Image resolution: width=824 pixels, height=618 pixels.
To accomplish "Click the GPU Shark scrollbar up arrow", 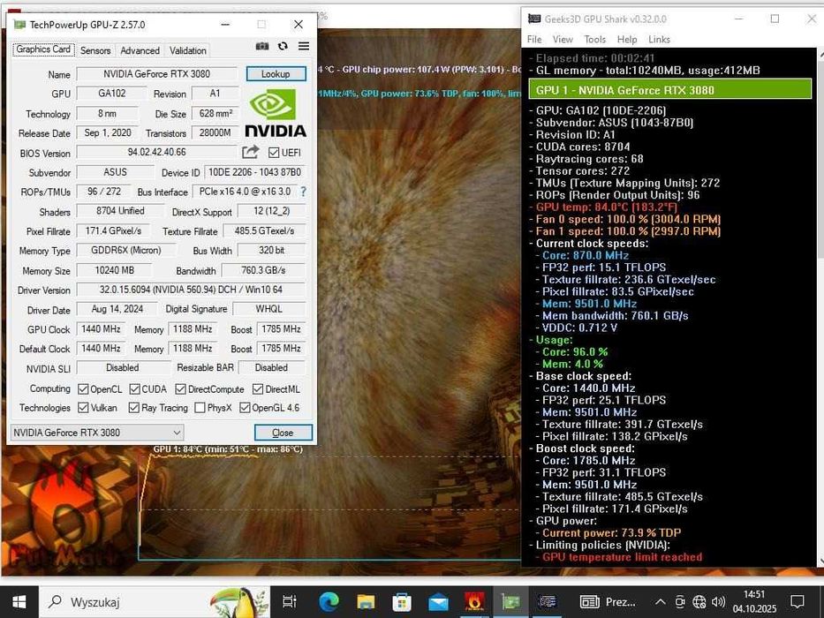I will (x=821, y=55).
